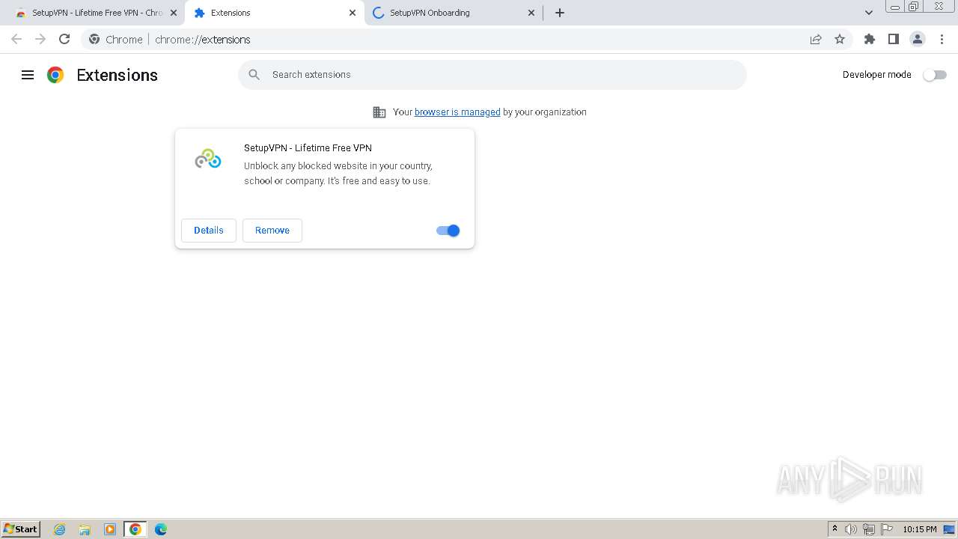
Task: Bookmark this page with star icon
Action: point(840,39)
